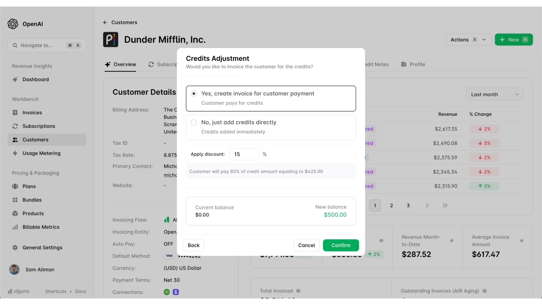The width and height of the screenshot is (542, 305).
Task: Click the OpenAI logo icon
Action: pyautogui.click(x=13, y=24)
